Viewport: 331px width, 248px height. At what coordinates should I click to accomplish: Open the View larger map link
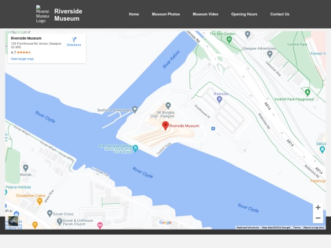pos(22,59)
